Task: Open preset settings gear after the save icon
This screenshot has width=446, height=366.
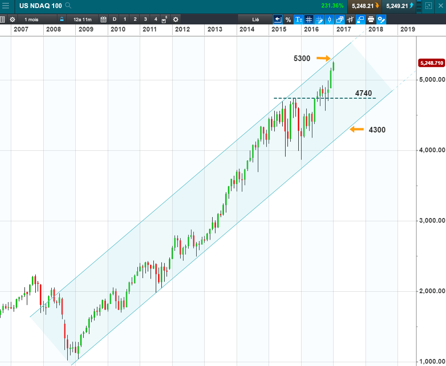Action: (176, 20)
